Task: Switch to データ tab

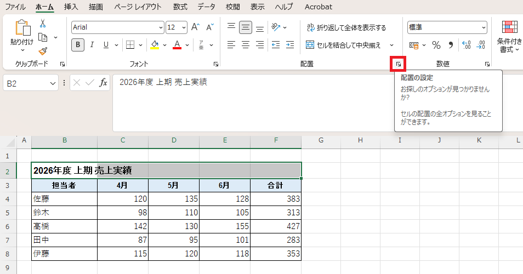Action: pyautogui.click(x=206, y=7)
